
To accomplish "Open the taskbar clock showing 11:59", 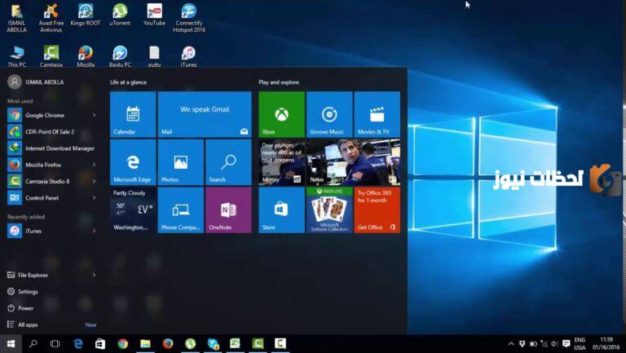I will click(x=606, y=344).
